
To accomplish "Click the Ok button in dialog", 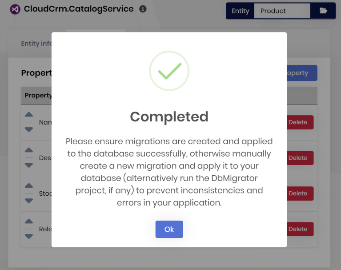I will [x=169, y=230].
